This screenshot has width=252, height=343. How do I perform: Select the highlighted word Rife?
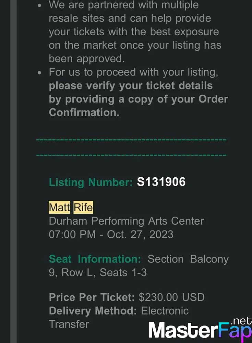[x=83, y=207]
